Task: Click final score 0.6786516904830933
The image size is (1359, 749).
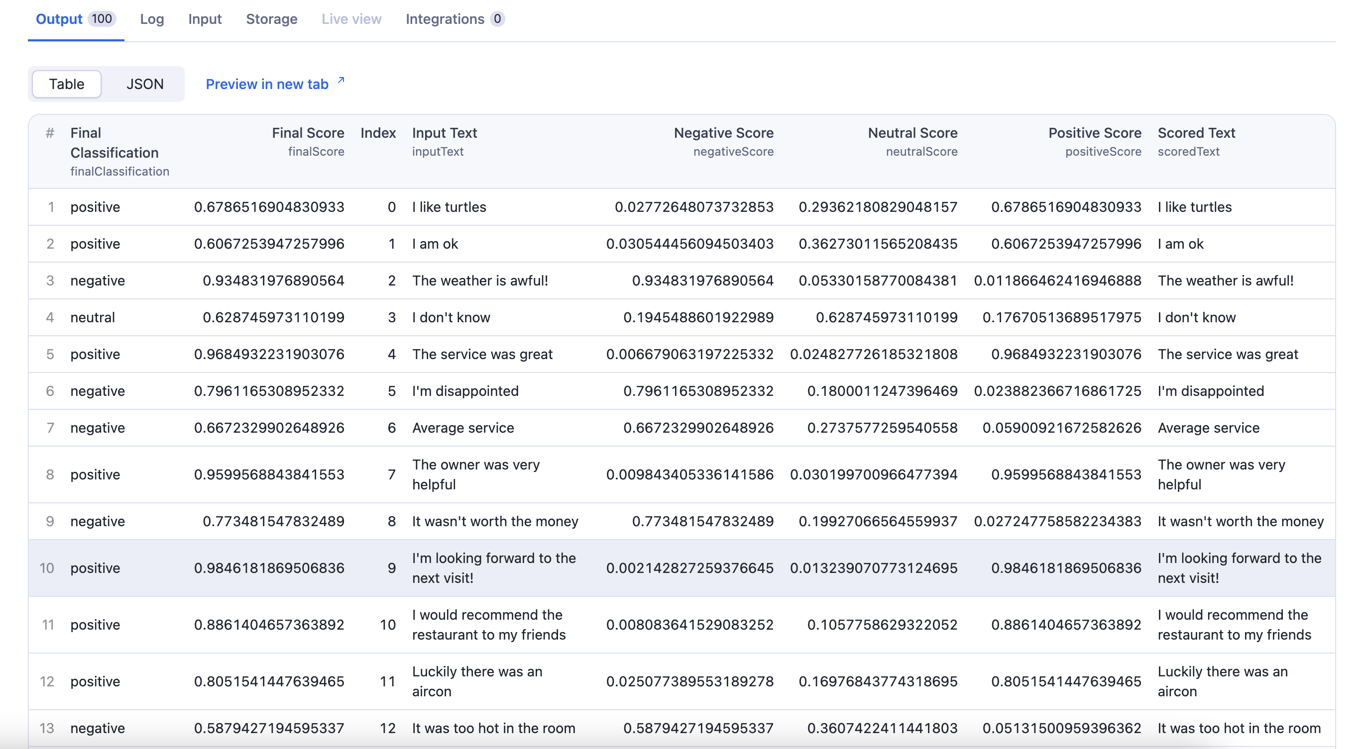Action: pos(269,206)
